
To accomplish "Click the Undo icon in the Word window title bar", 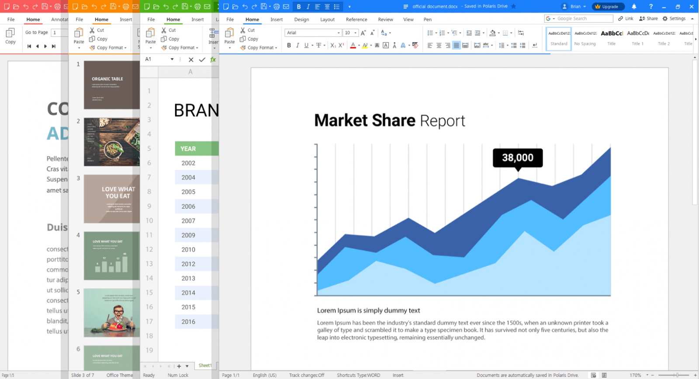I will pos(245,7).
